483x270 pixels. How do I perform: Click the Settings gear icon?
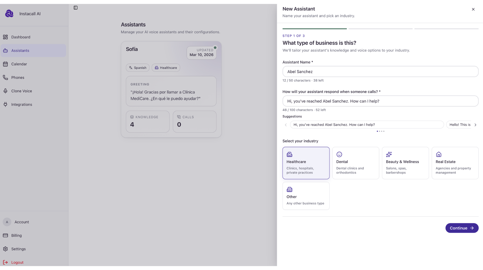(5, 249)
